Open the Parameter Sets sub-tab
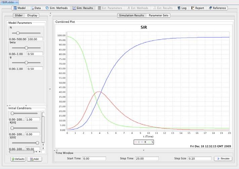Screen dimensions: 239x169 [x=159, y=15]
